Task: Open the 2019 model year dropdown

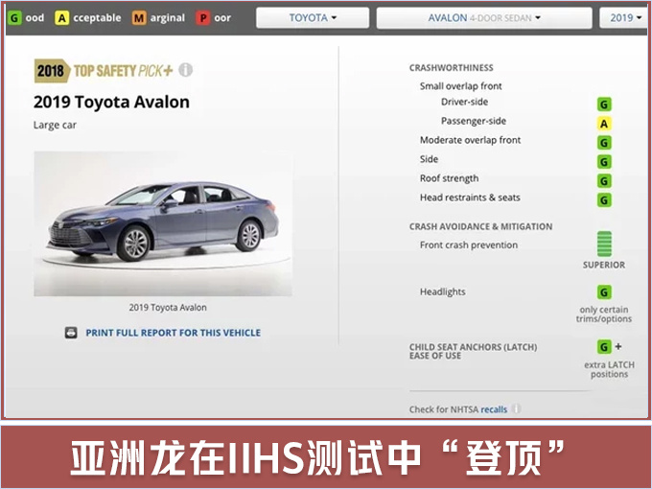Action: click(x=625, y=18)
